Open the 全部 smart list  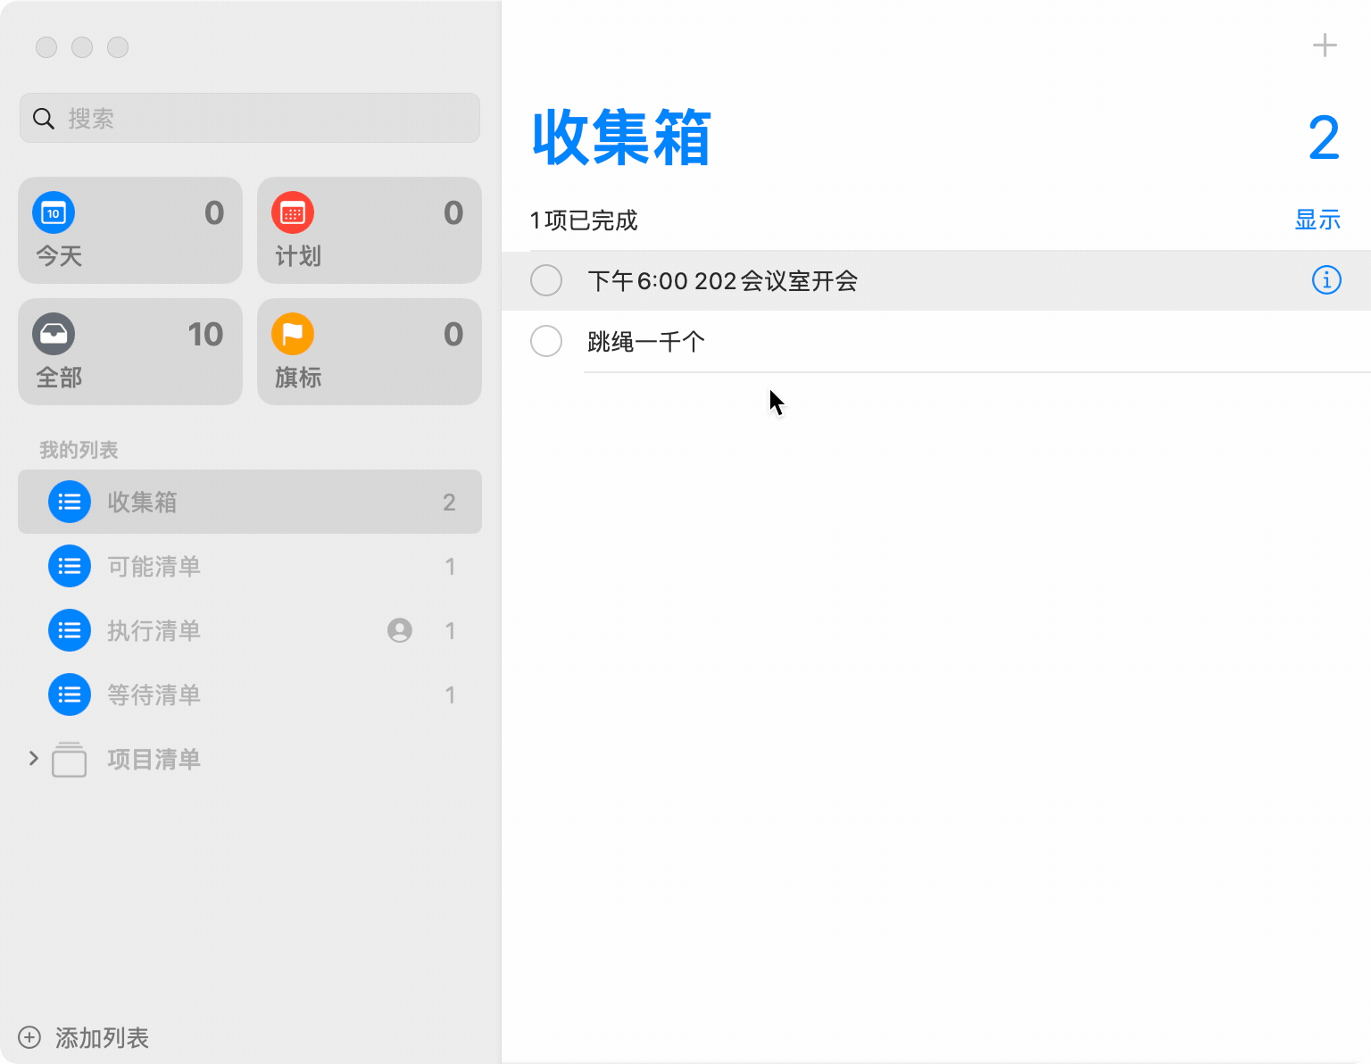[x=130, y=352]
